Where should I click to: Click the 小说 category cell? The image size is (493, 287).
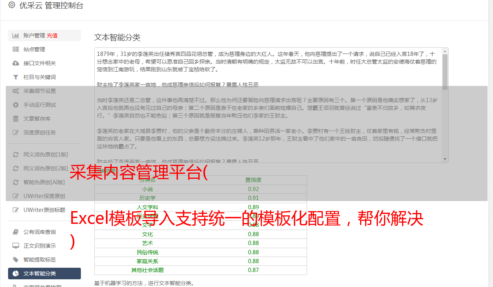click(148, 189)
